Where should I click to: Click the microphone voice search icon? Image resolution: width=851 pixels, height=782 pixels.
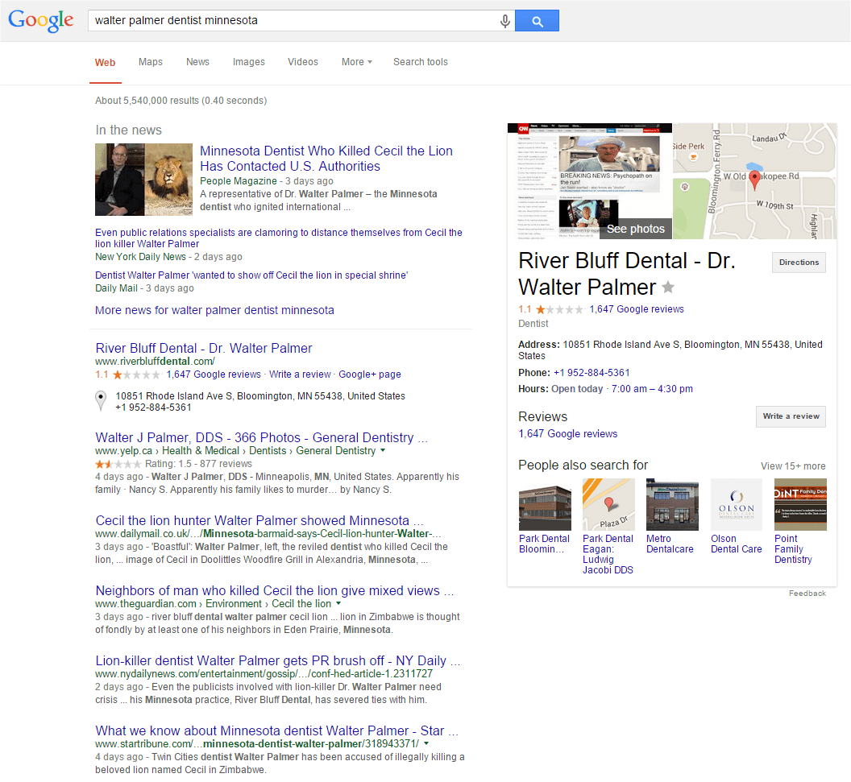(505, 21)
